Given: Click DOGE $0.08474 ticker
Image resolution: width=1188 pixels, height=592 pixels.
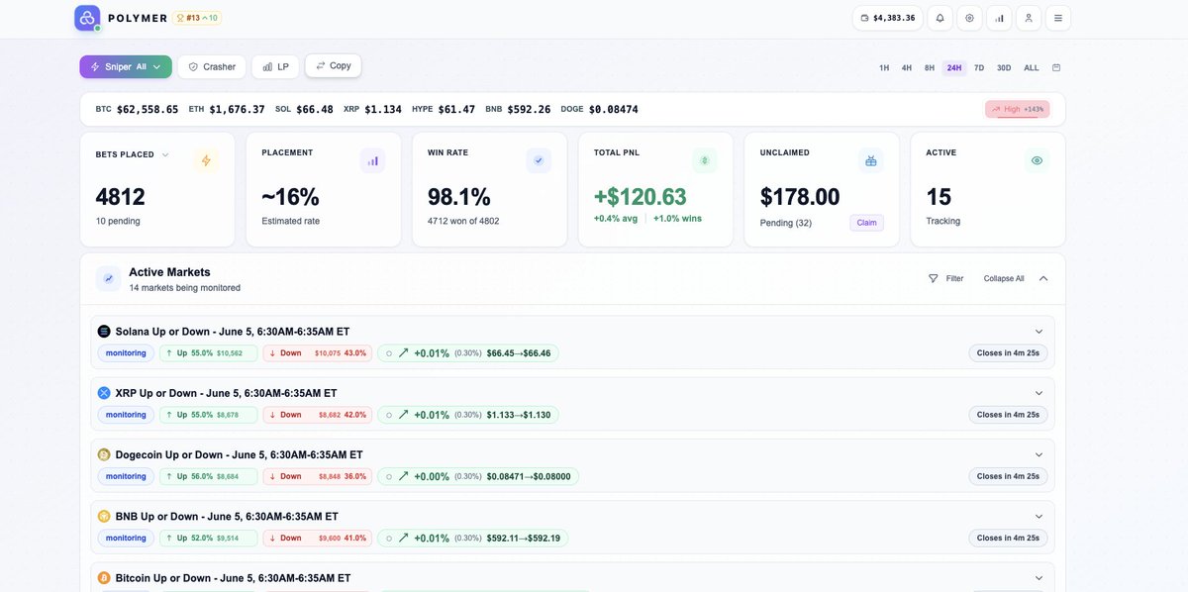Looking at the screenshot, I should coord(599,109).
